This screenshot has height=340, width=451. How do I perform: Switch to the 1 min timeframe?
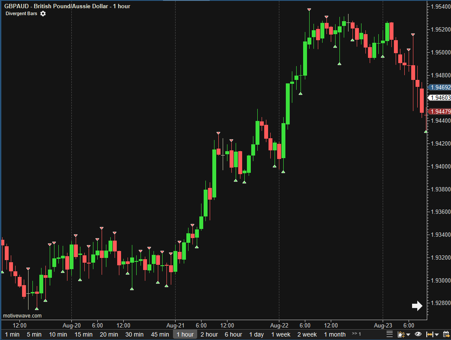pyautogui.click(x=12, y=334)
